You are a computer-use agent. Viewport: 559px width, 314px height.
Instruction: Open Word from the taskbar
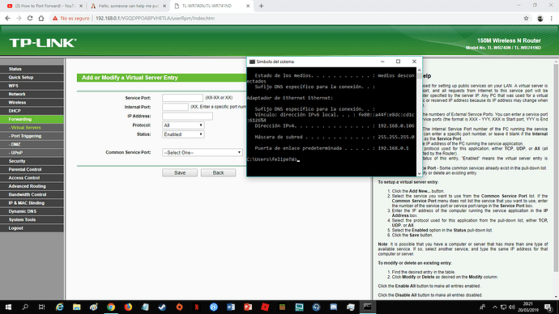[x=231, y=307]
